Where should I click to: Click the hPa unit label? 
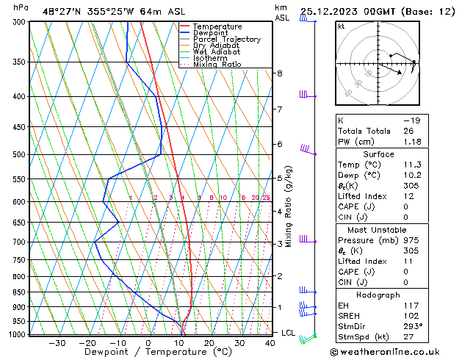tap(21, 7)
